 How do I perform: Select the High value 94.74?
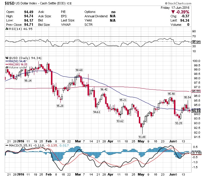pos(29,16)
